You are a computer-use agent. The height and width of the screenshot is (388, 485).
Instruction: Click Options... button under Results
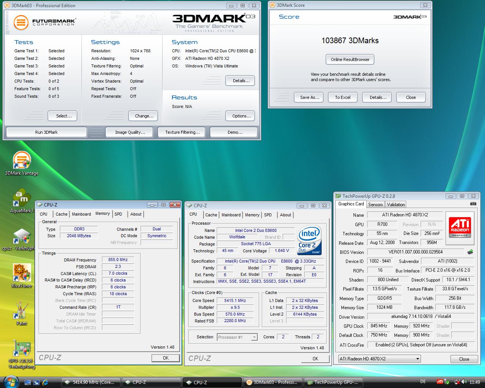pos(241,116)
